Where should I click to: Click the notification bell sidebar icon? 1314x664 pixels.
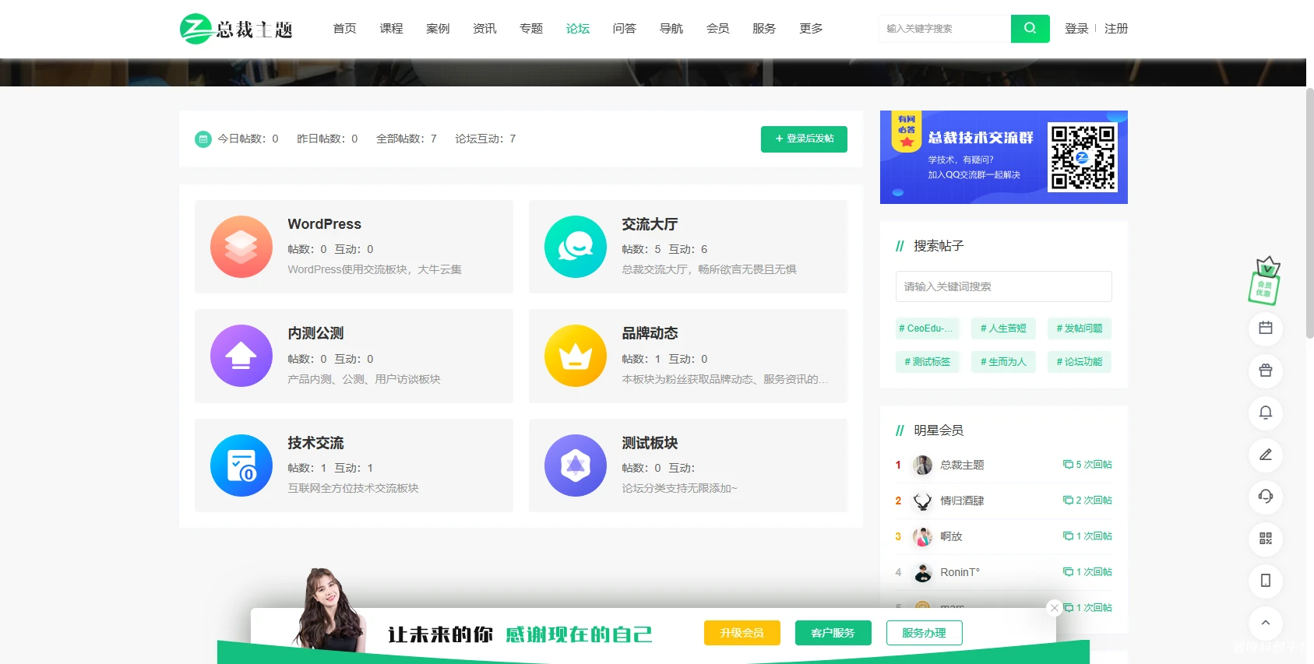click(1266, 413)
